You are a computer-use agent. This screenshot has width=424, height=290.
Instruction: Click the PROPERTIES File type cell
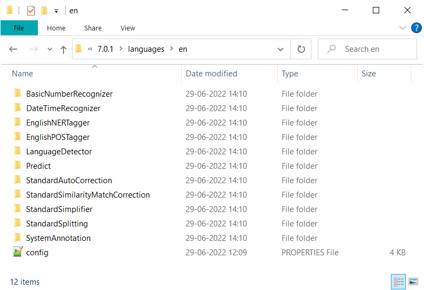tap(310, 253)
